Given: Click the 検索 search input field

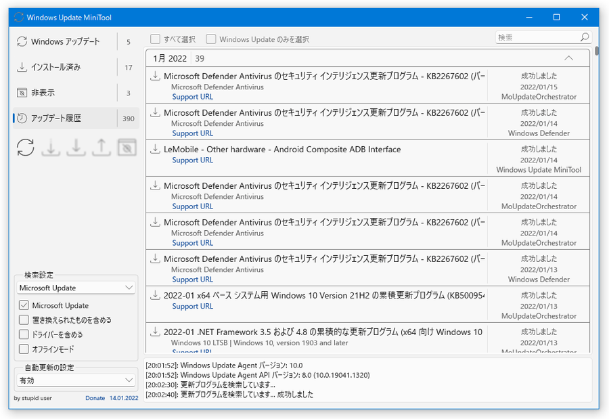Looking at the screenshot, I should pyautogui.click(x=537, y=37).
